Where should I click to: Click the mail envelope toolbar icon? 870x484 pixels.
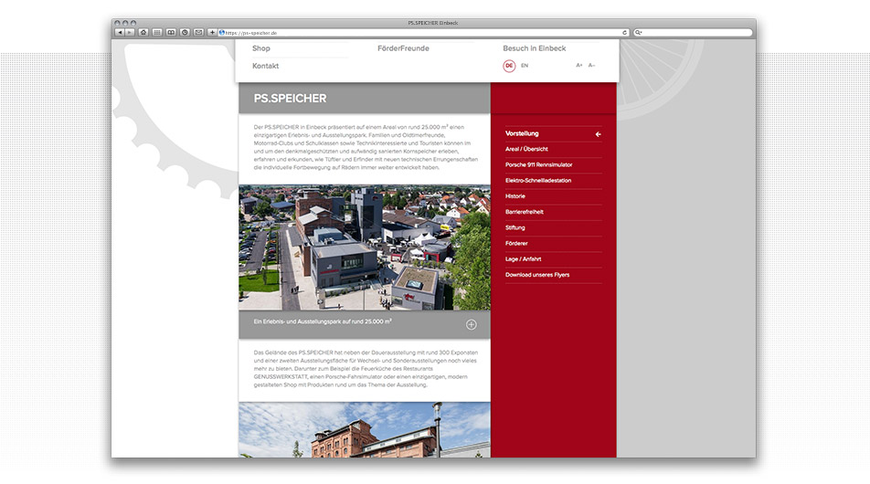point(198,32)
